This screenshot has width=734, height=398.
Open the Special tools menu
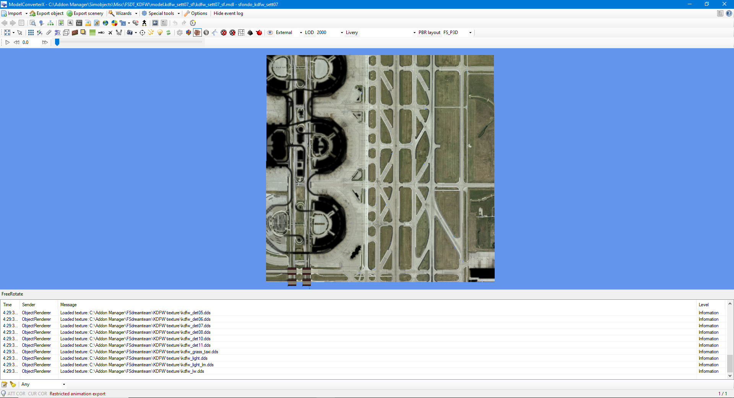(161, 13)
